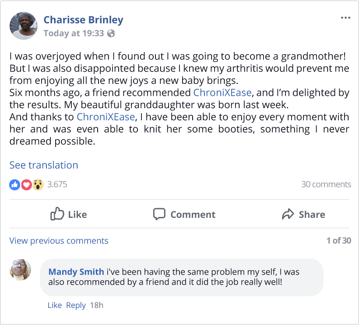Click the Share arrow icon

tap(288, 214)
